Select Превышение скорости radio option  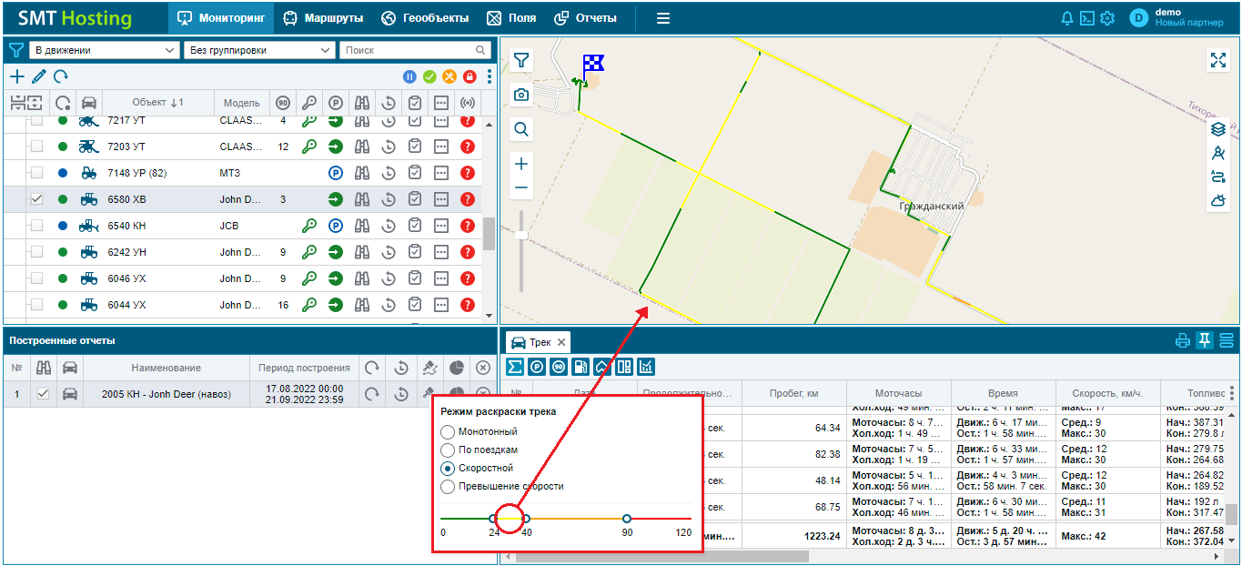pos(448,486)
